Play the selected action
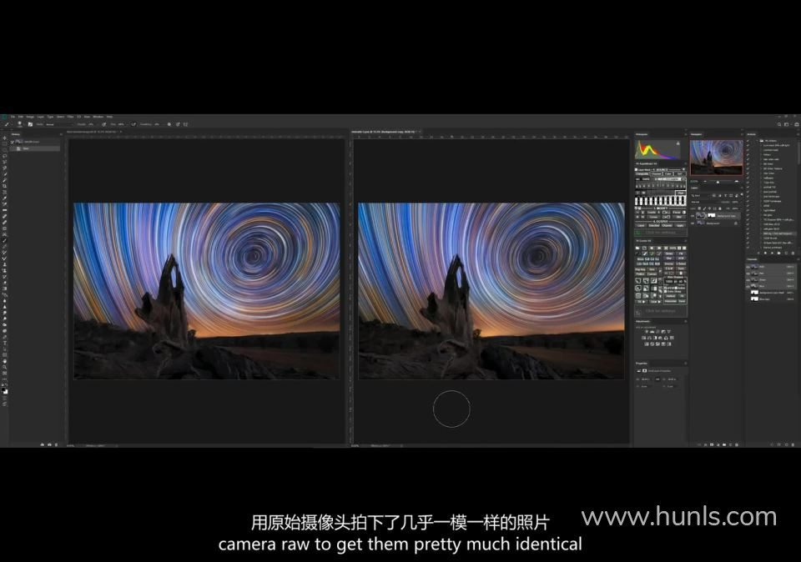This screenshot has height=562, width=801. point(772,253)
